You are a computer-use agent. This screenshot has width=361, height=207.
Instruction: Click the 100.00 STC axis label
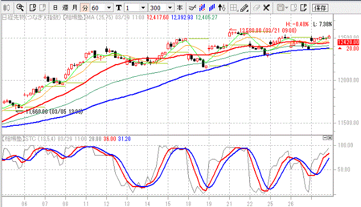coord(345,145)
